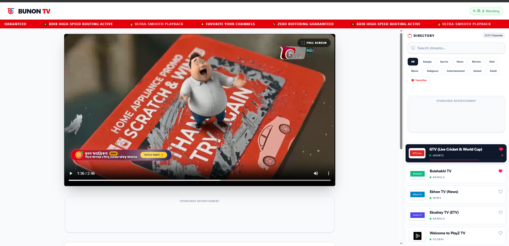Image resolution: width=509 pixels, height=246 pixels.
Task: Open Welcome to PlayZ TV channel
Action: tap(456, 236)
